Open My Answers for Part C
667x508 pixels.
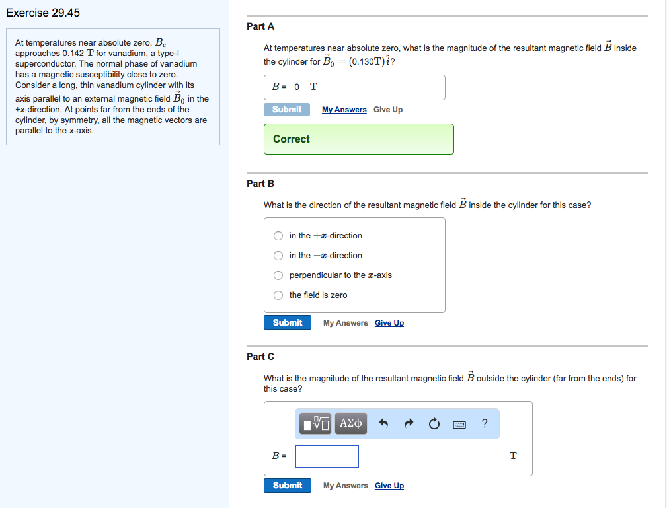pos(345,485)
